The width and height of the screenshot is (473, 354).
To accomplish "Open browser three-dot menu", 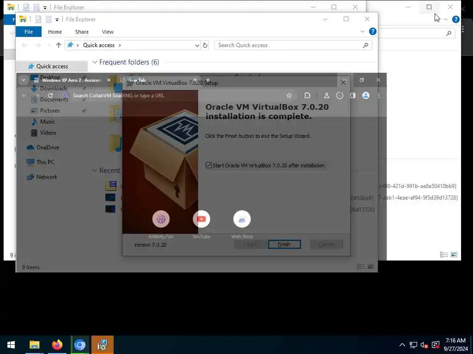I will [x=379, y=95].
